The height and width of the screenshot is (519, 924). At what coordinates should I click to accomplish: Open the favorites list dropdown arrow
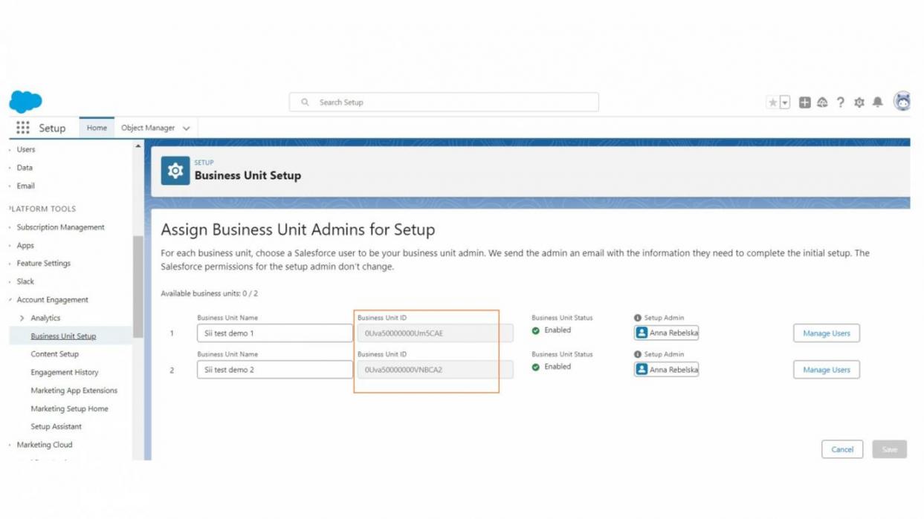[x=784, y=102]
